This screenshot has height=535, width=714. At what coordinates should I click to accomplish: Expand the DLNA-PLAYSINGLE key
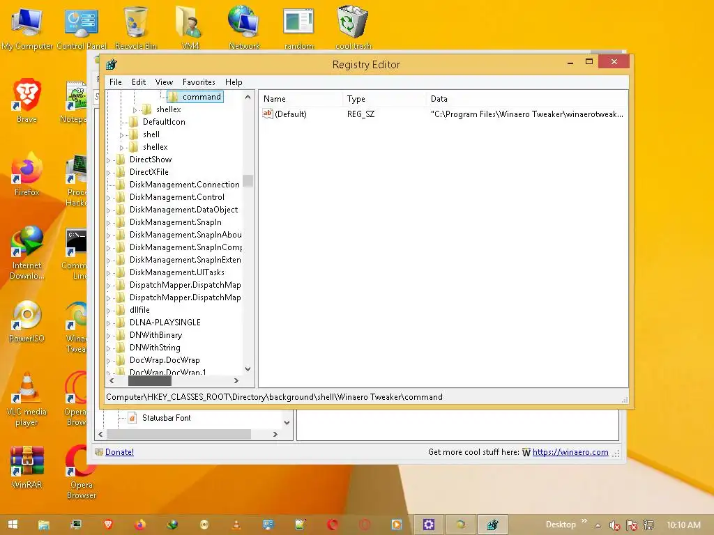[108, 323]
